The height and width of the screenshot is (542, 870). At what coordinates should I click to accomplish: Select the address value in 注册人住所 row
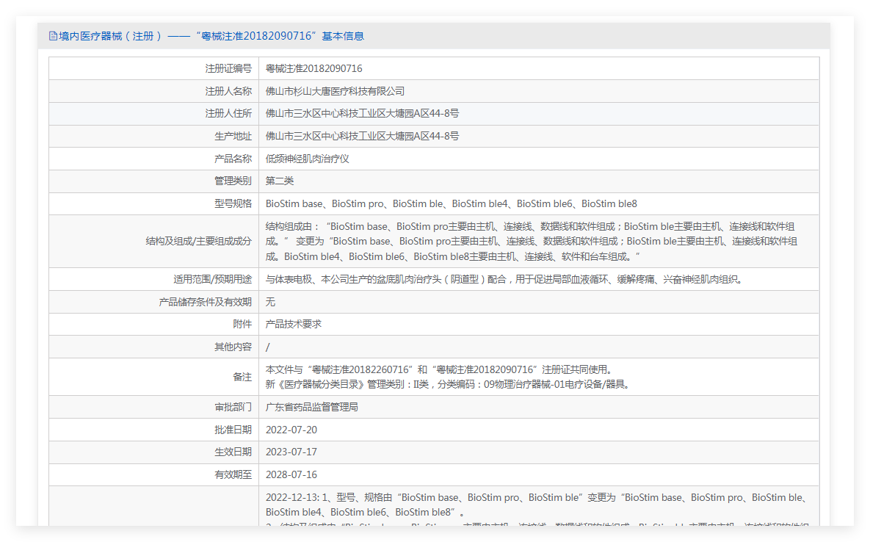362,113
